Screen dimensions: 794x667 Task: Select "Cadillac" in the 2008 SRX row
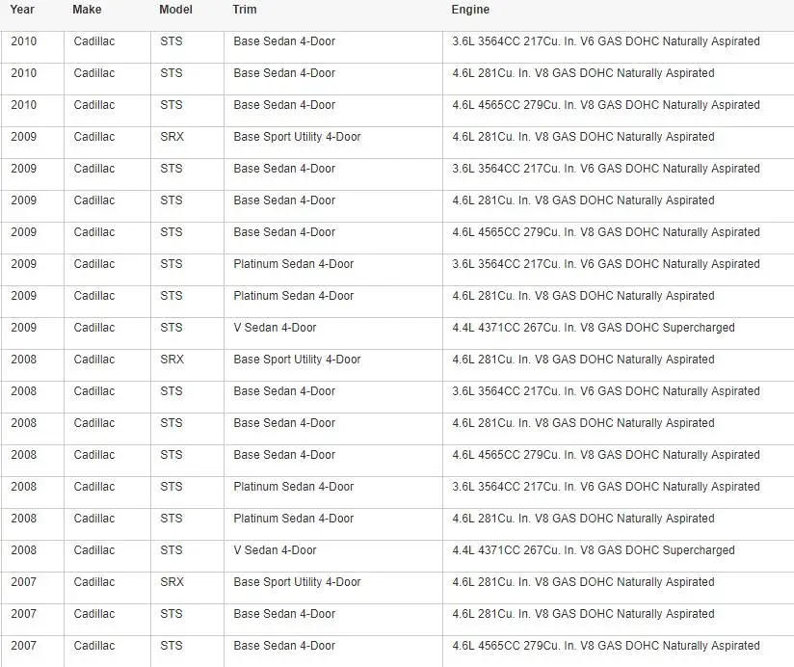point(94,360)
